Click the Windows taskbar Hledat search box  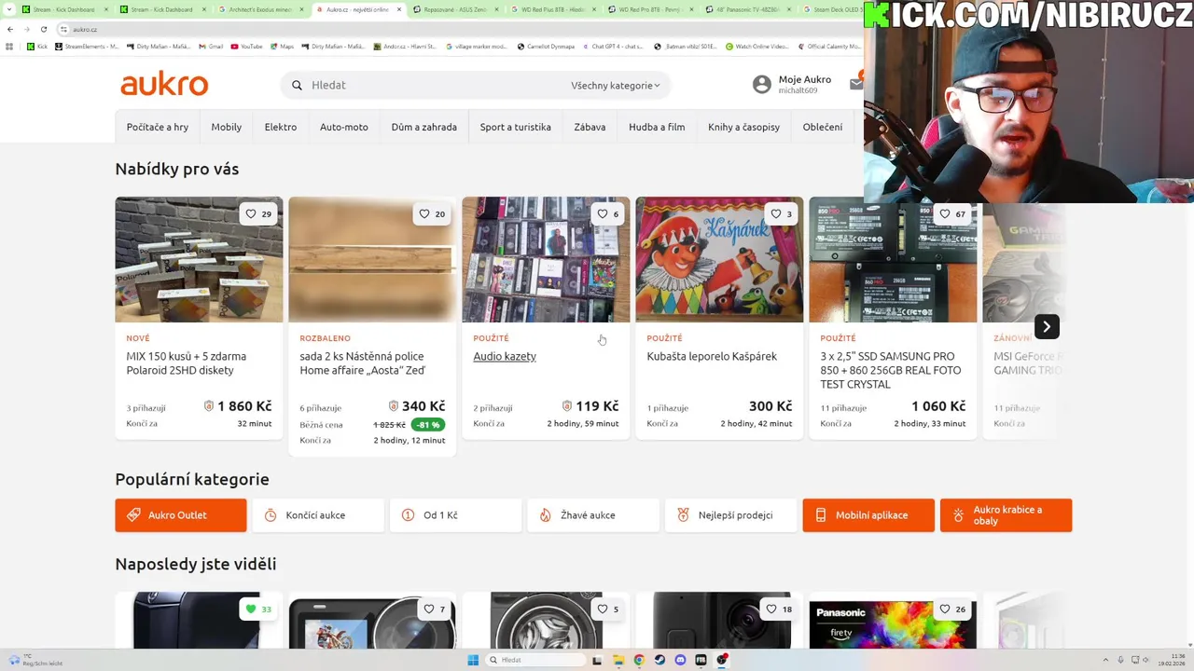536,660
